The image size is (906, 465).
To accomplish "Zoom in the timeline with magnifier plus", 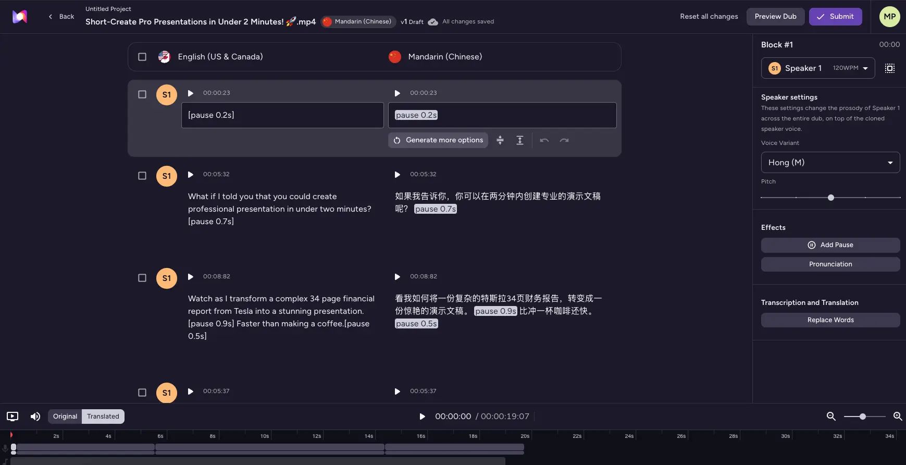I will 898,417.
